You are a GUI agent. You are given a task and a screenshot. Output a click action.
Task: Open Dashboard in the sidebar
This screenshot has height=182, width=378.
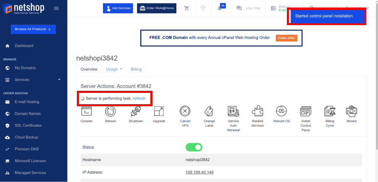(x=24, y=46)
